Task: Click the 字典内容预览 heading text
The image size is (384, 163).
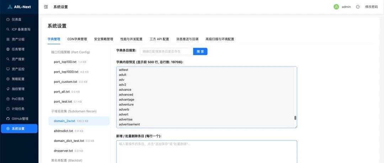Action: tap(150, 62)
